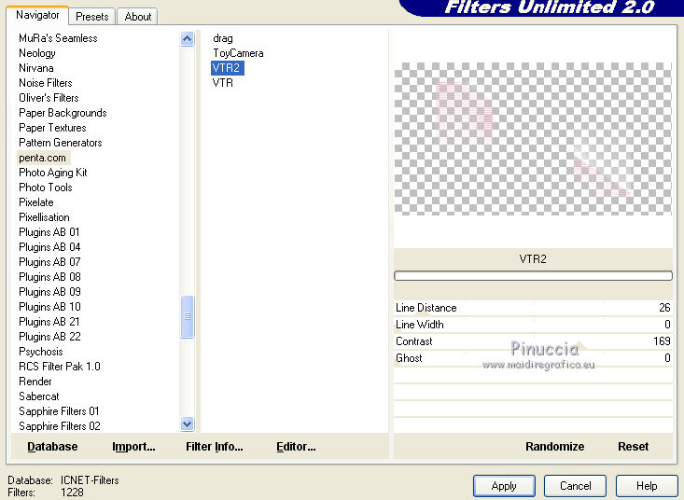Select Plugins AB 04 category
This screenshot has width=684, height=500.
[x=49, y=247]
